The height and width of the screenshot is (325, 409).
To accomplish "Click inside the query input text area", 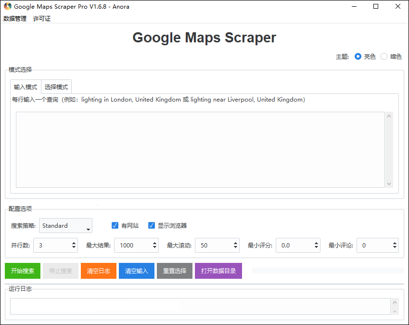I will [x=200, y=150].
